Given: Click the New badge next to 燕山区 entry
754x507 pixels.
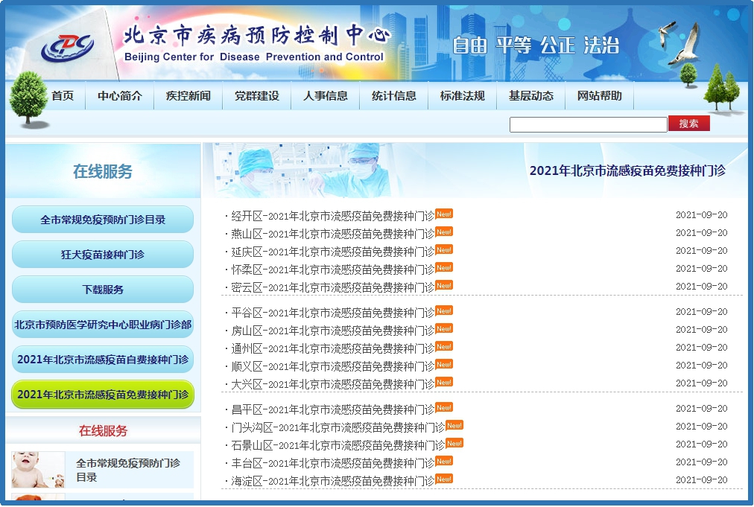Looking at the screenshot, I should 444,232.
